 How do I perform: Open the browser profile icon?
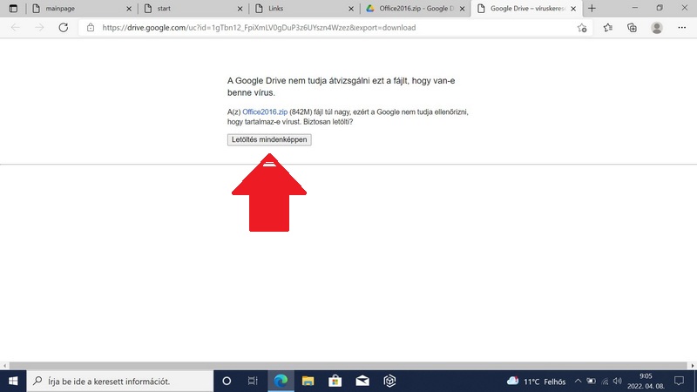(657, 28)
